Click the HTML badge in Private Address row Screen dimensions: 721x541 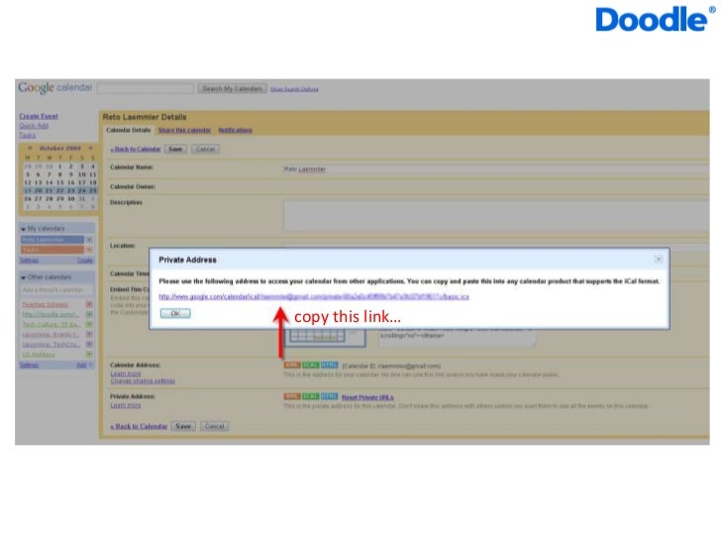click(329, 396)
